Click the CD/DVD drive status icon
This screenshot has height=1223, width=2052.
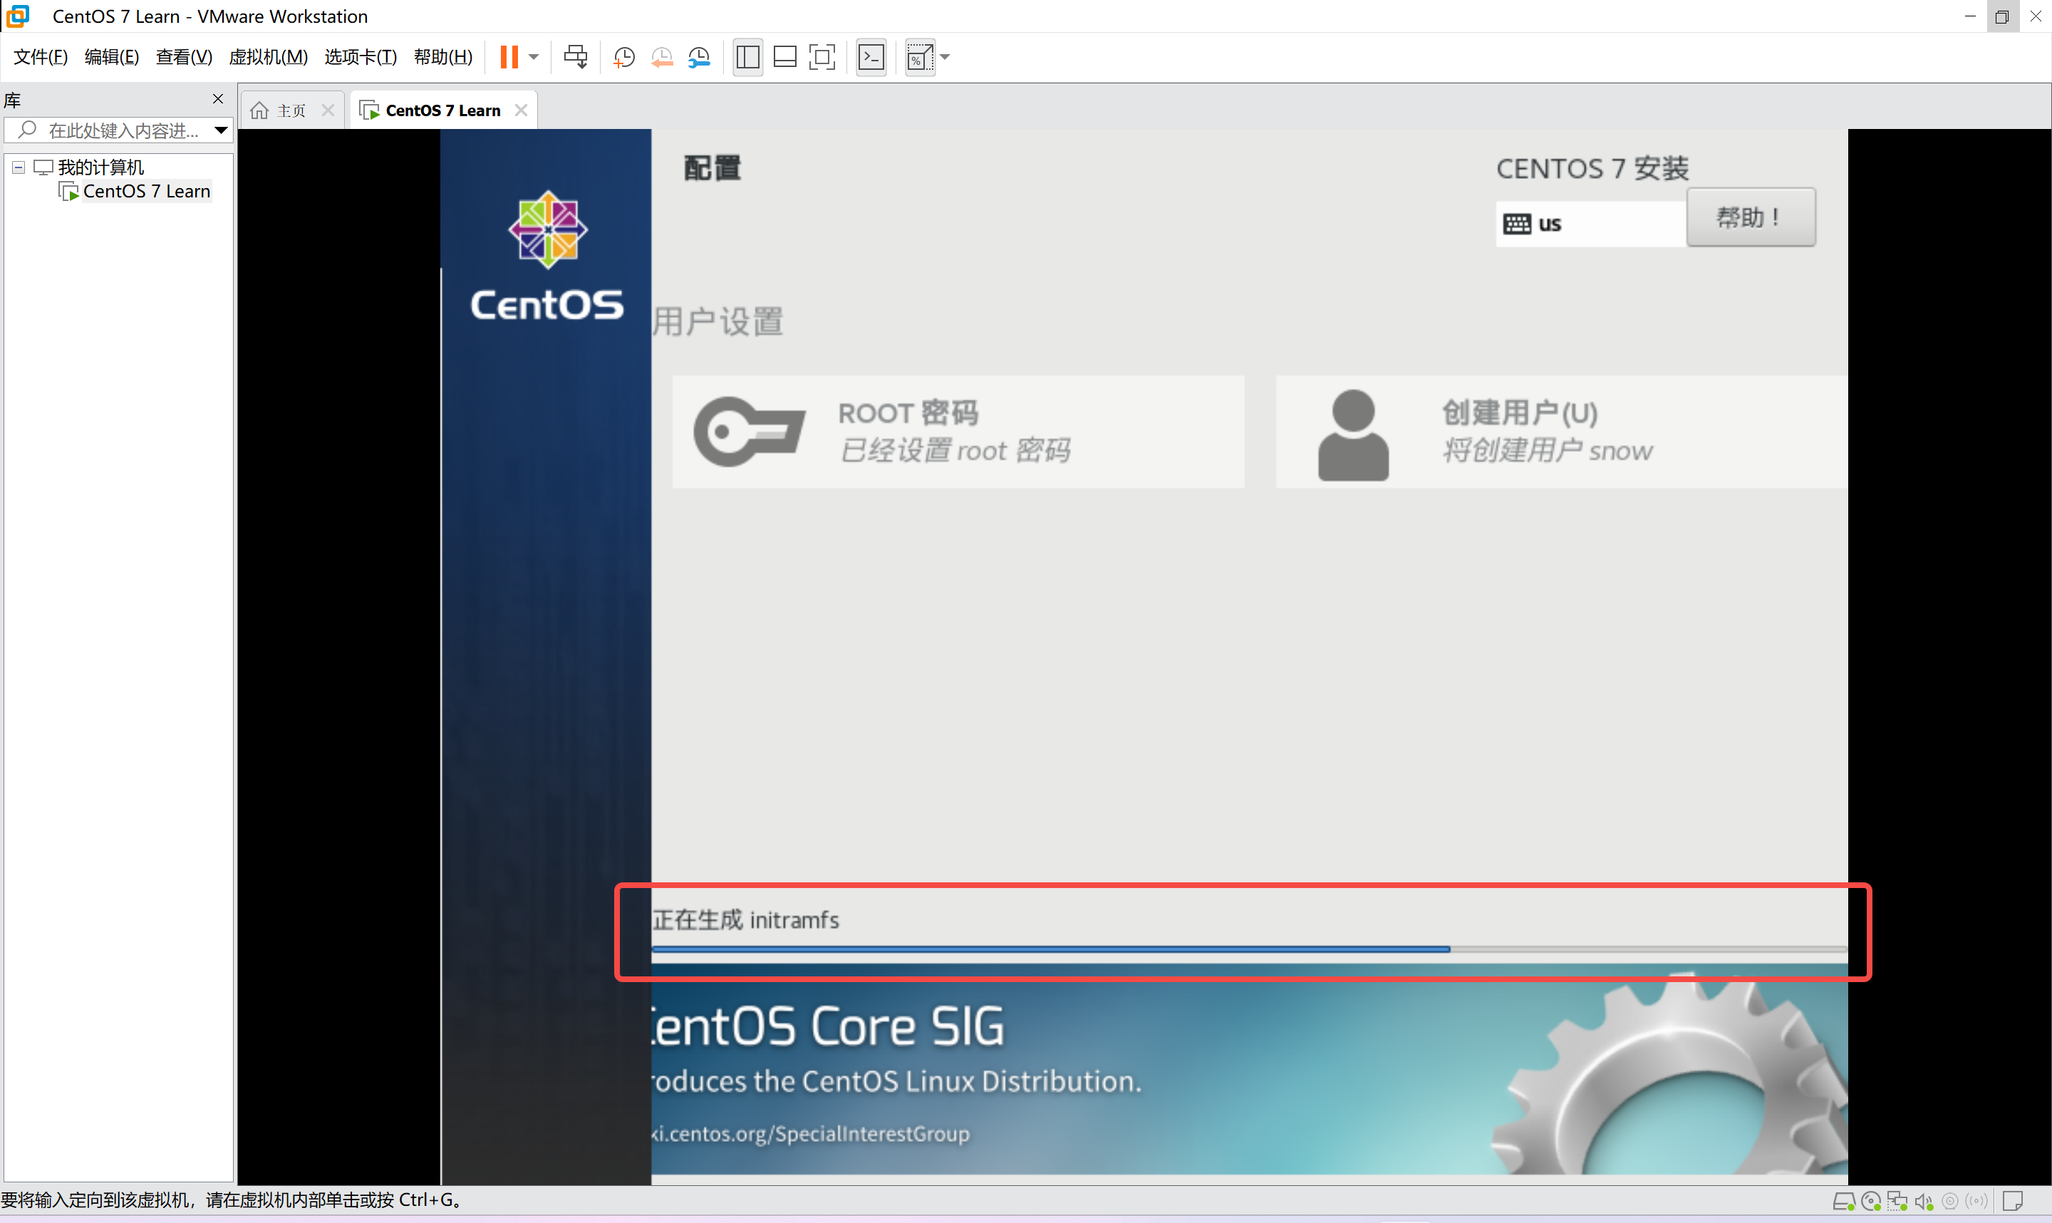(1872, 1202)
